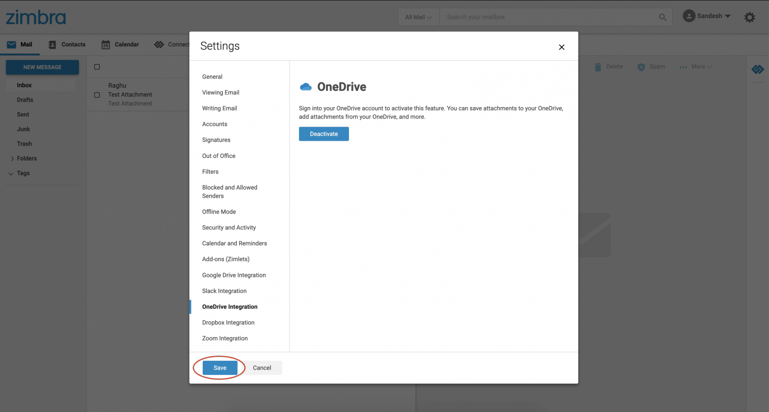Screen dimensions: 769x412
Task: Click the Spam button label
Action: tap(657, 67)
